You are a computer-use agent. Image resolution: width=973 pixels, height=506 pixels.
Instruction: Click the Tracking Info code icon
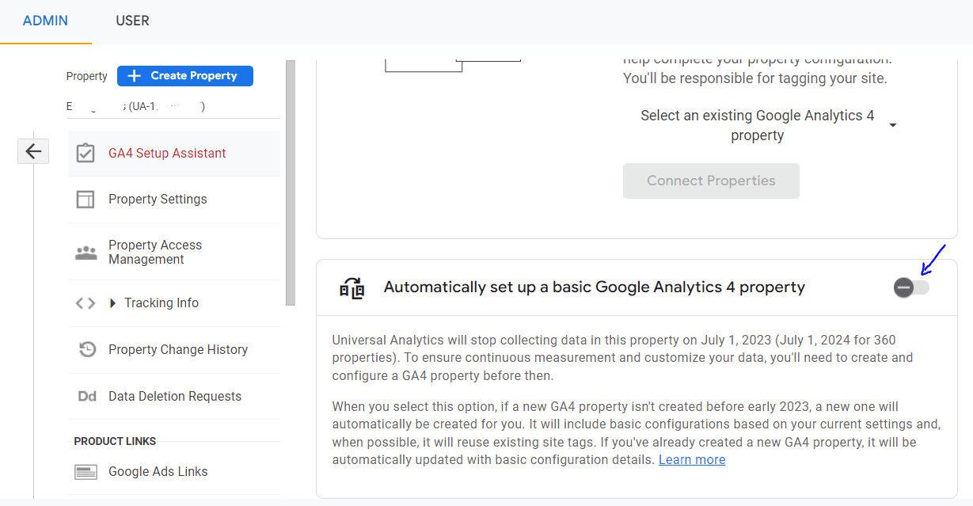[85, 302]
